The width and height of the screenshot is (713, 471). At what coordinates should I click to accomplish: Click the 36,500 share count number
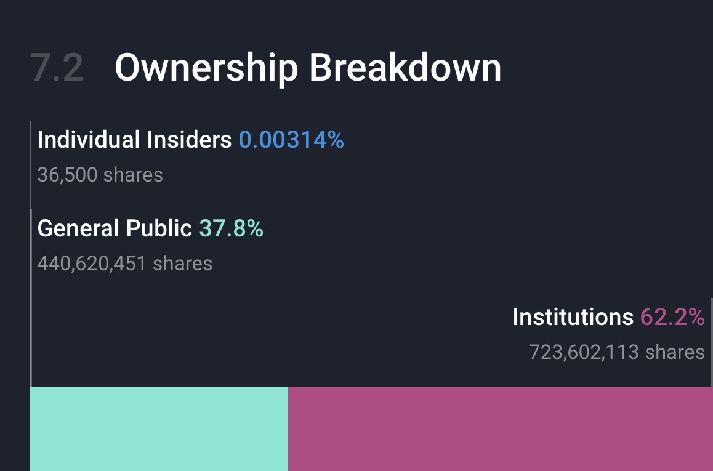coord(67,175)
